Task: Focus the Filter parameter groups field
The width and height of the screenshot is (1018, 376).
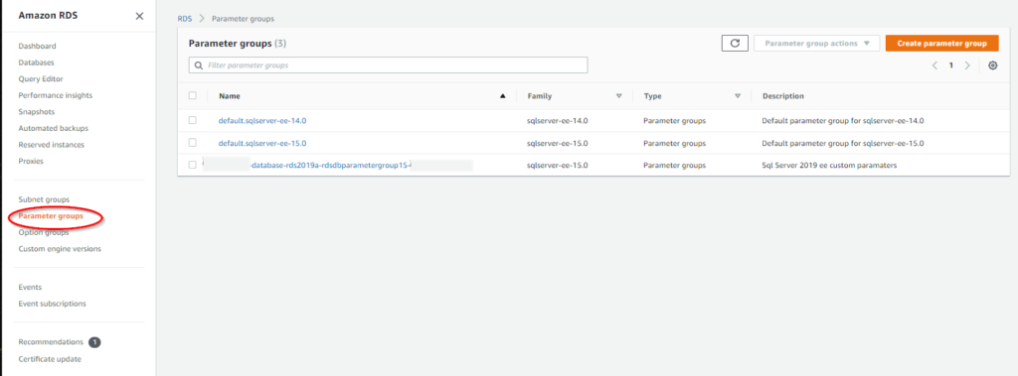Action: (x=389, y=65)
